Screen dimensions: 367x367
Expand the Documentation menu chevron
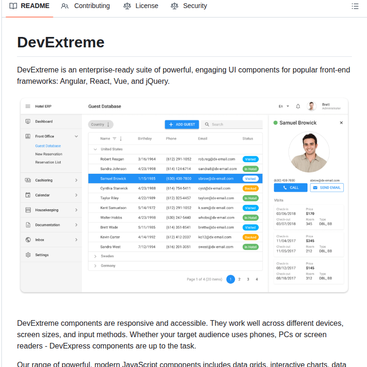click(76, 225)
